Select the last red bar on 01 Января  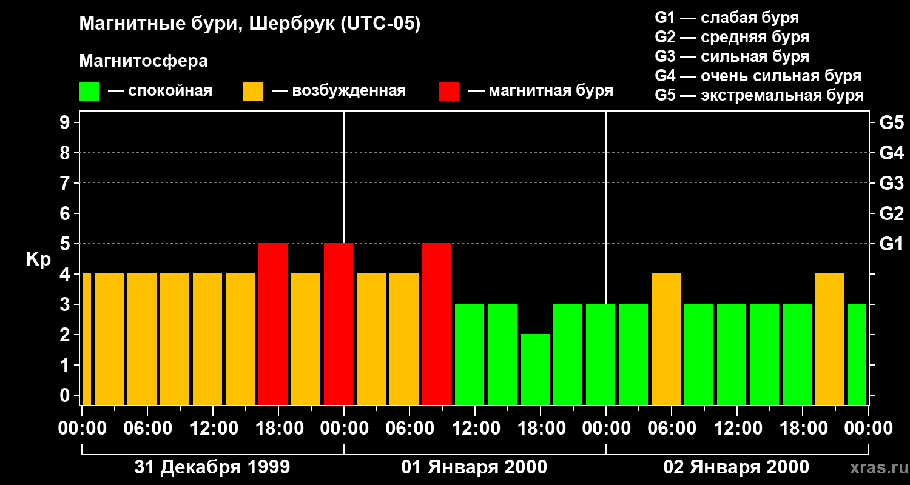pyautogui.click(x=437, y=324)
